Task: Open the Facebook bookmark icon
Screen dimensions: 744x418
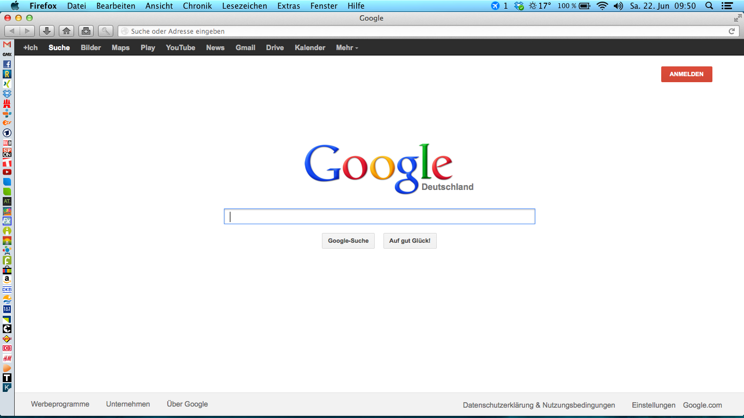Action: 7,64
